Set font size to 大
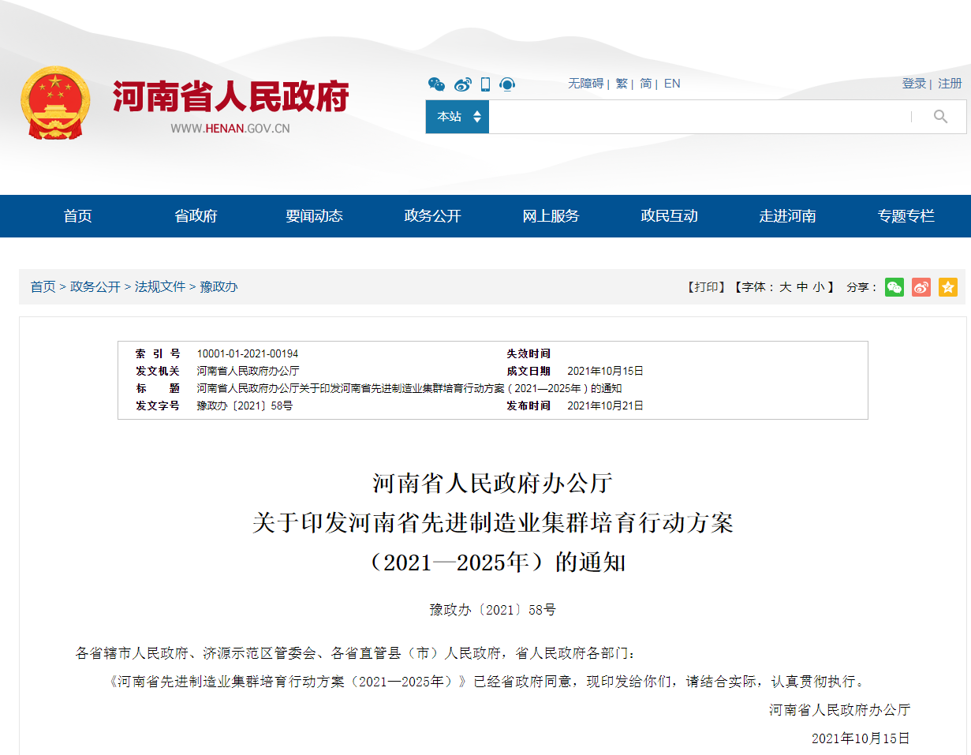 pyautogui.click(x=786, y=287)
